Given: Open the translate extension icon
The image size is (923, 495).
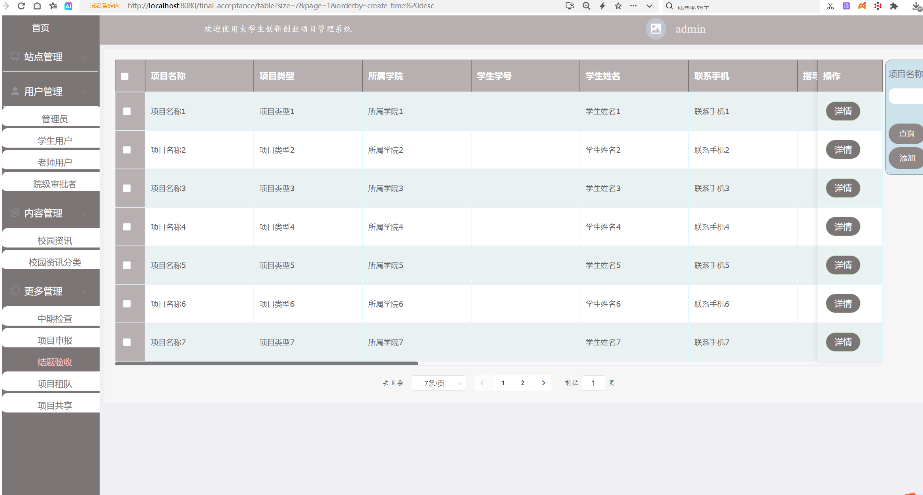Looking at the screenshot, I should pyautogui.click(x=846, y=6).
